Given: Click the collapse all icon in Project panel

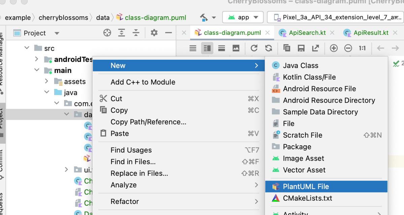Looking at the screenshot, I should 136,33.
